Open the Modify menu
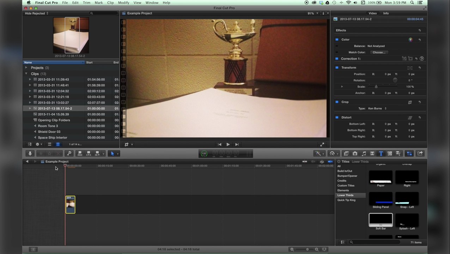 (x=123, y=2)
